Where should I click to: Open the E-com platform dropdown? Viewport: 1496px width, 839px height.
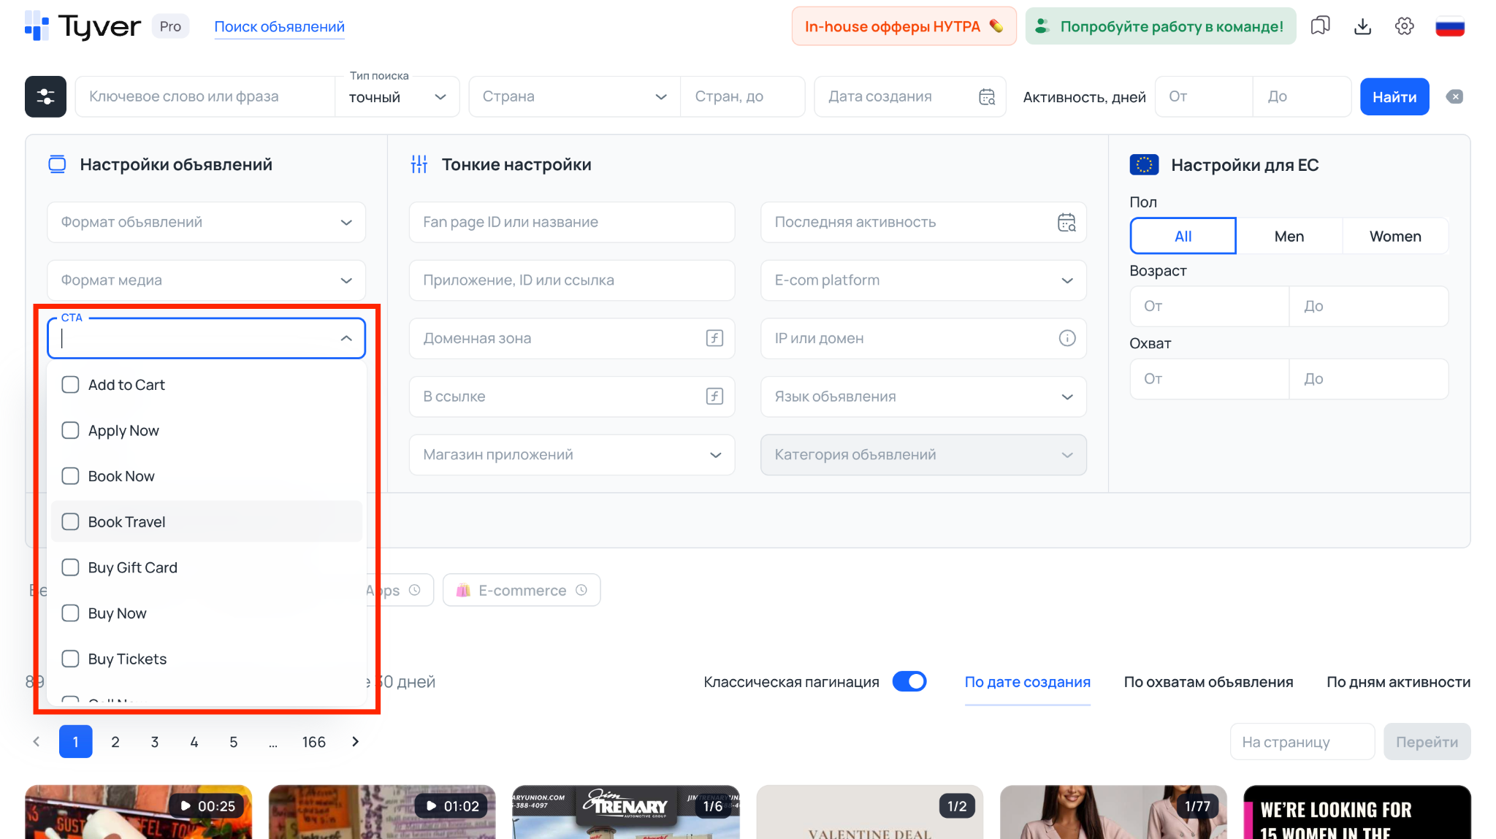tap(923, 280)
